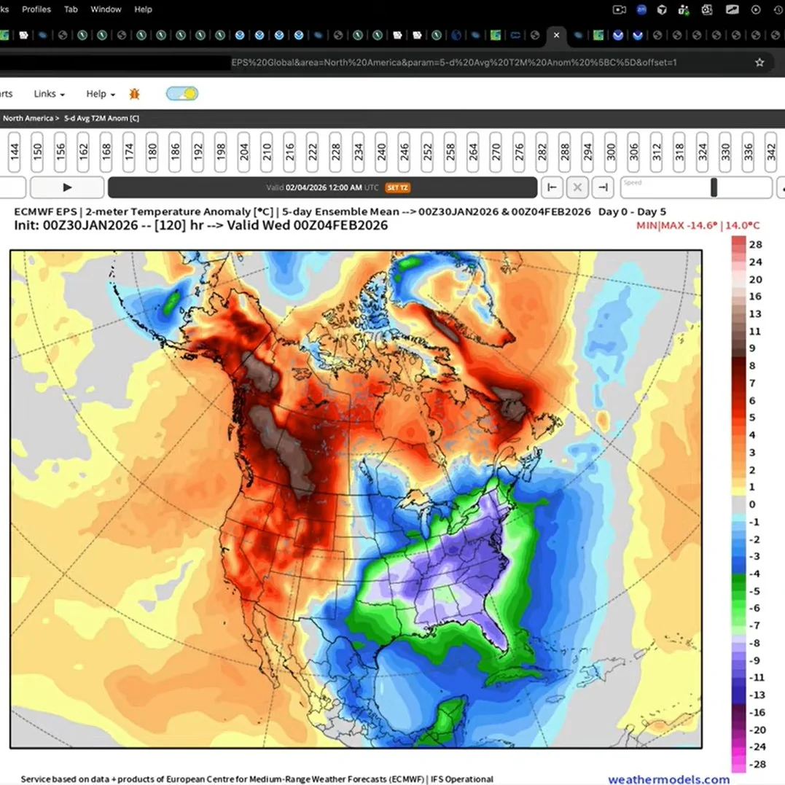This screenshot has height=785, width=785.
Task: Select forecast hour 258
Action: coord(450,152)
